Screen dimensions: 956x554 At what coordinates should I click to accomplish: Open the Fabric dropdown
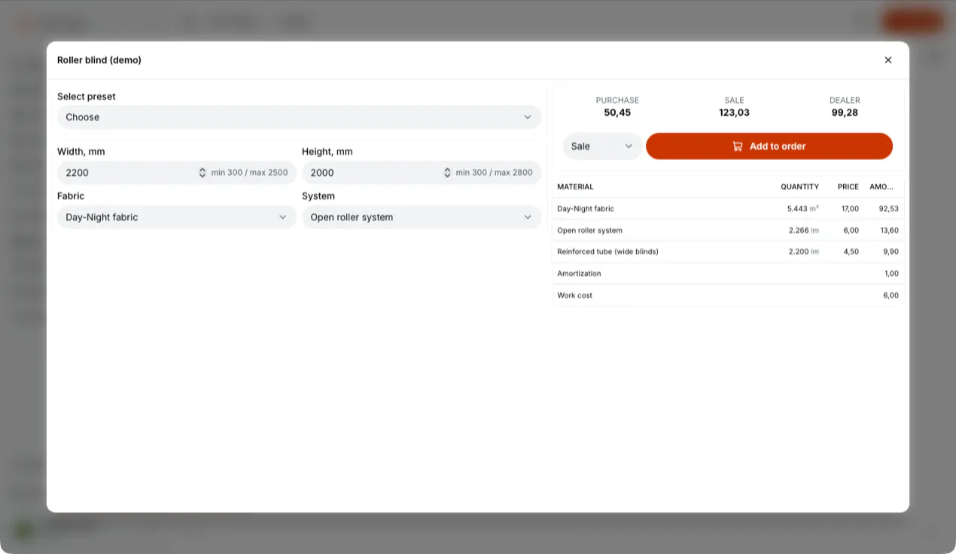click(177, 217)
